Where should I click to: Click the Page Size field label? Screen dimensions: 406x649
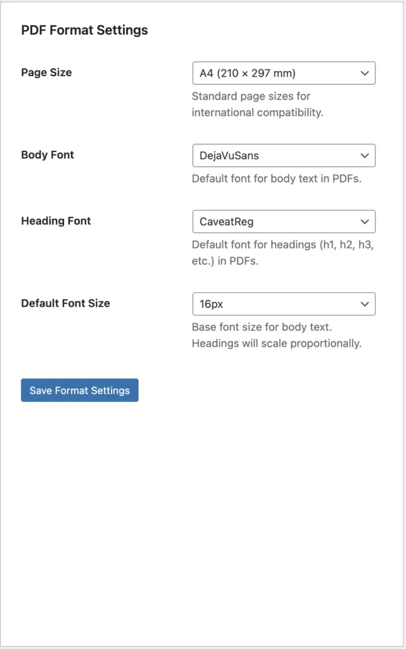(x=46, y=72)
